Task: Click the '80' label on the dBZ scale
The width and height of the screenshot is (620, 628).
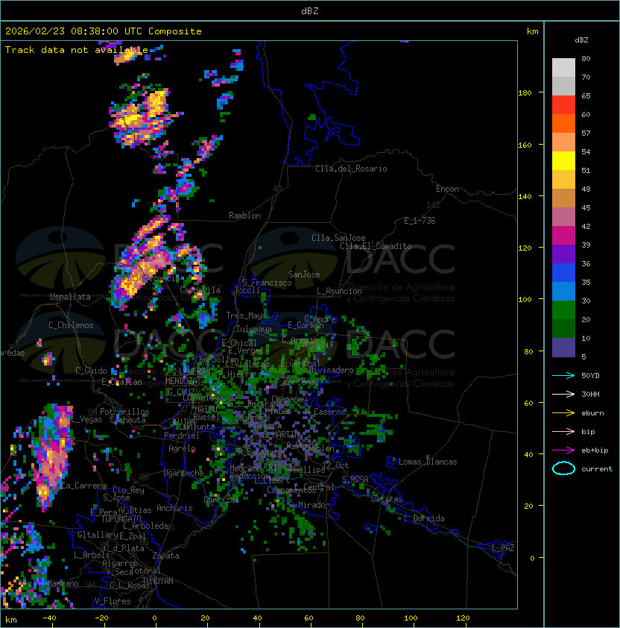Action: pyautogui.click(x=586, y=58)
